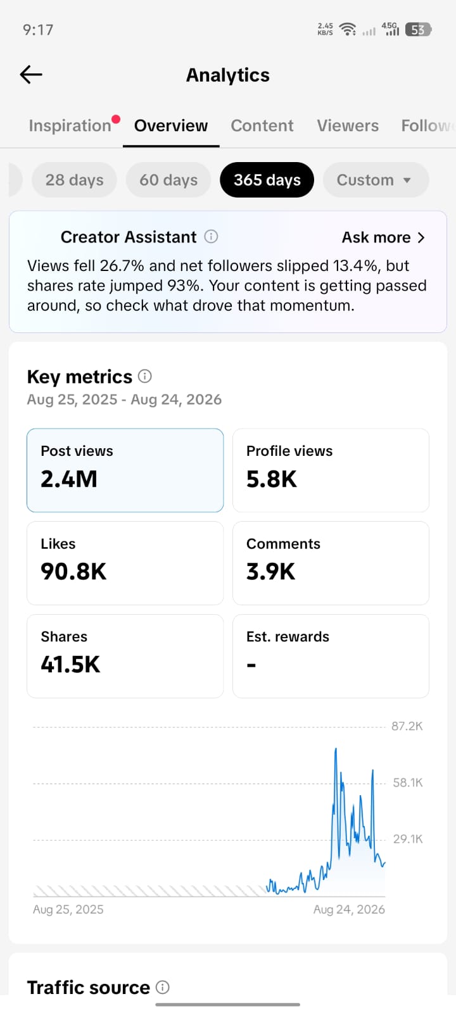This screenshot has width=456, height=1013.
Task: Switch to the Inspiration tab
Action: 70,125
